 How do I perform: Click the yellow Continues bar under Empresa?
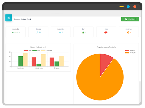coord(61,62)
